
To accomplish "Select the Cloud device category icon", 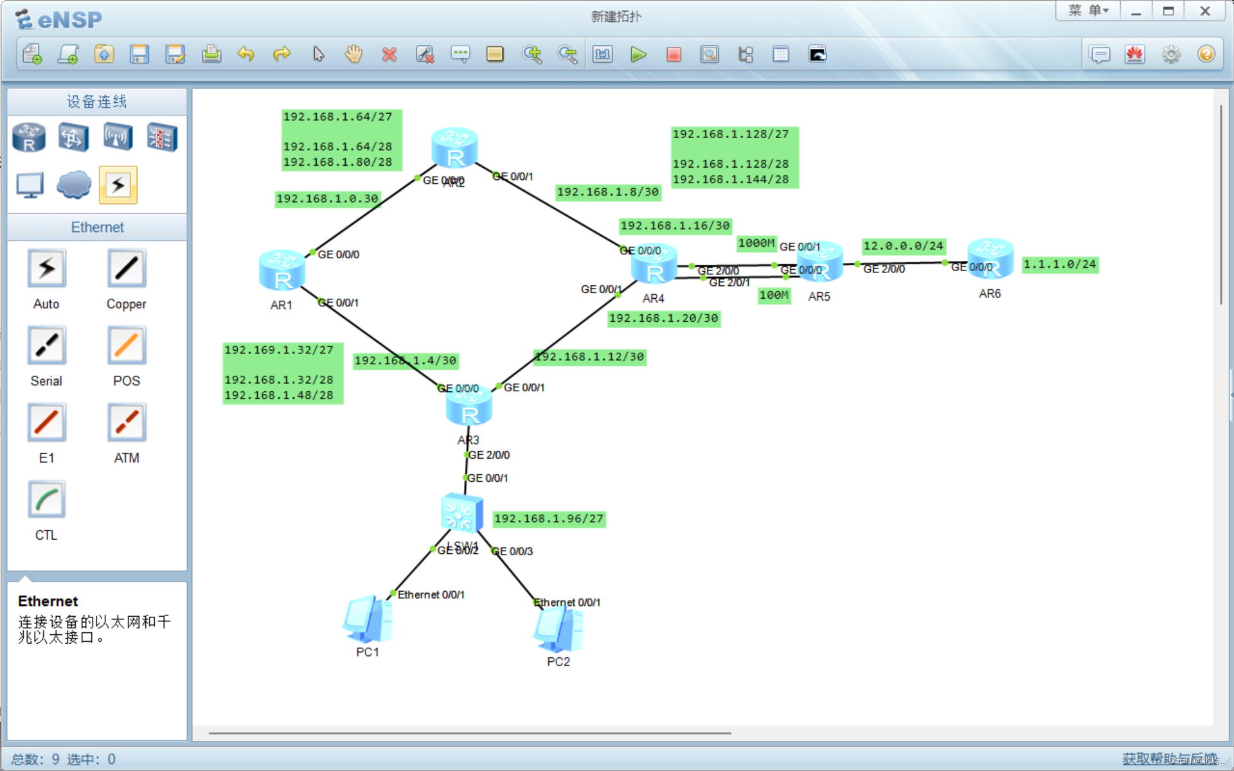I will pyautogui.click(x=73, y=185).
